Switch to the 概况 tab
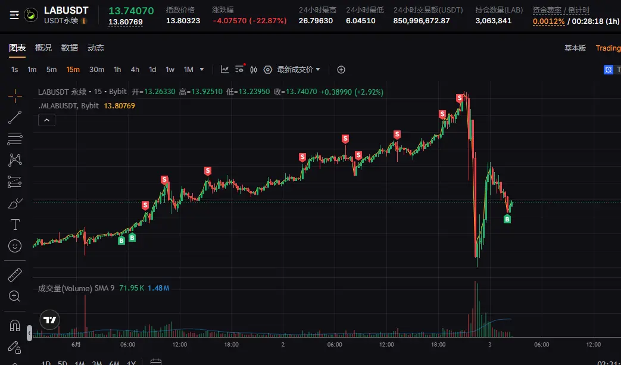 tap(43, 48)
